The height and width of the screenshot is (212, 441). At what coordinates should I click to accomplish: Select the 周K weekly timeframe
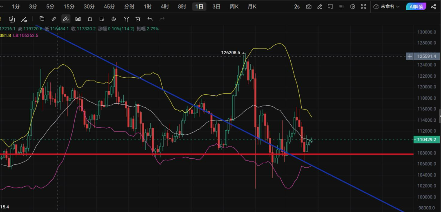coord(234,7)
